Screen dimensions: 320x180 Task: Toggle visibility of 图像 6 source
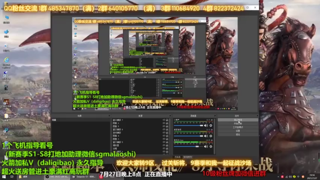(164, 123)
